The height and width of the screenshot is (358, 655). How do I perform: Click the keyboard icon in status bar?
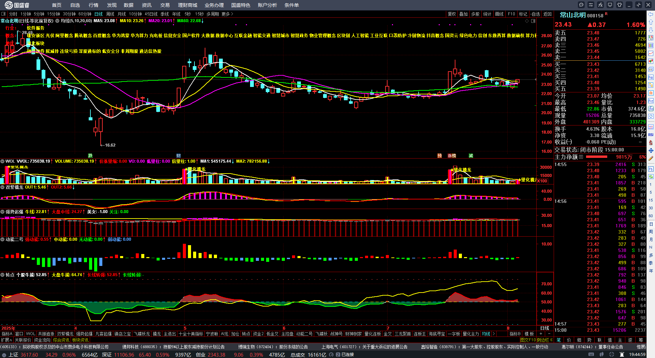[x=591, y=355]
